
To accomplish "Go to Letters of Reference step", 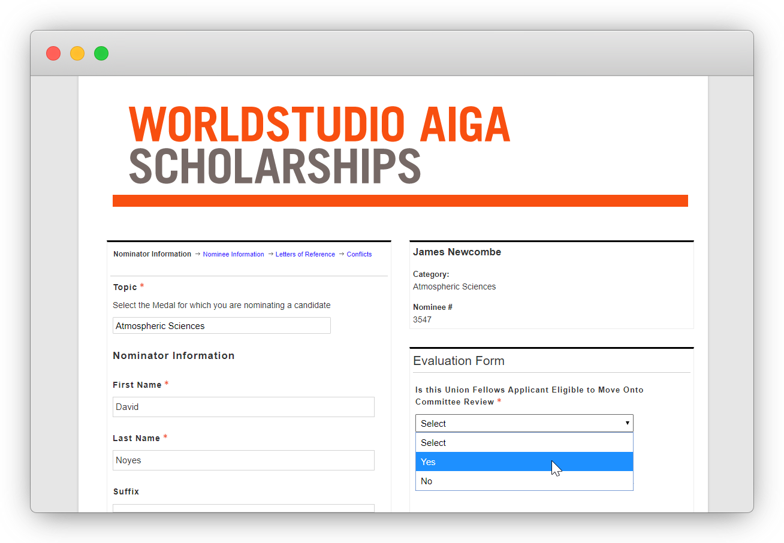I will point(305,254).
